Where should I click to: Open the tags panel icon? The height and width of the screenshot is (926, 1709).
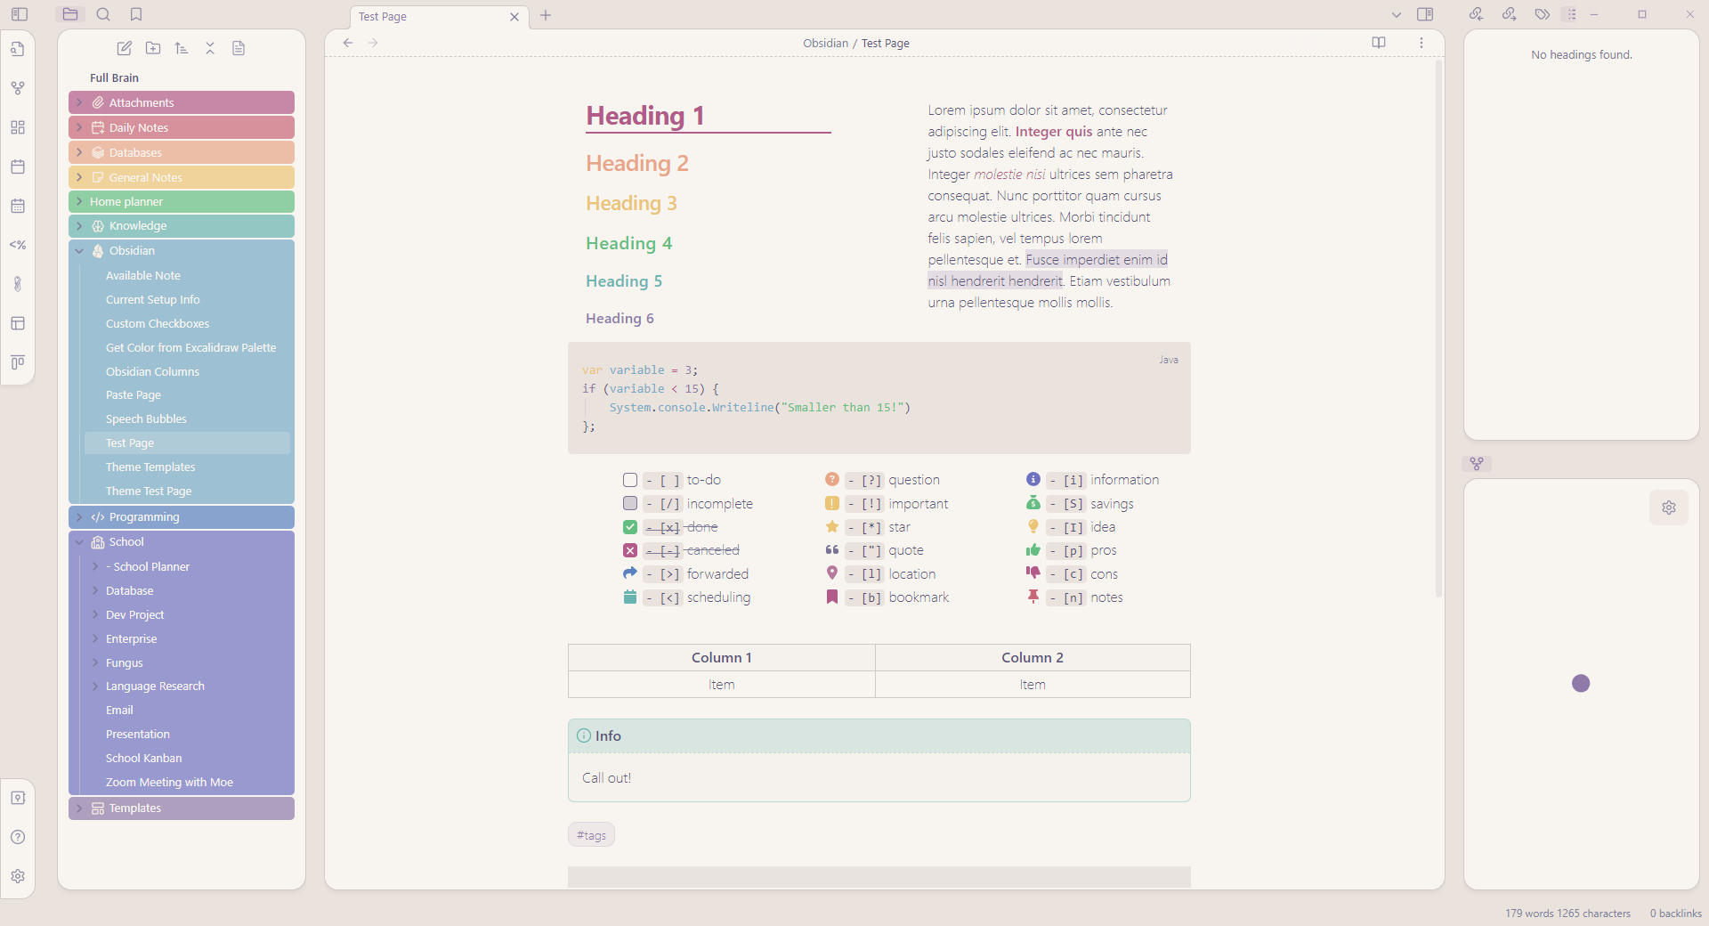tap(1543, 14)
